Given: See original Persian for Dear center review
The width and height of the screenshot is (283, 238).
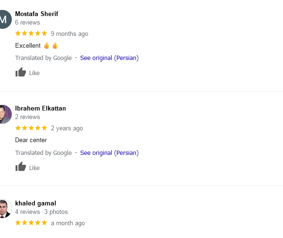Looking at the screenshot, I should pos(109,153).
